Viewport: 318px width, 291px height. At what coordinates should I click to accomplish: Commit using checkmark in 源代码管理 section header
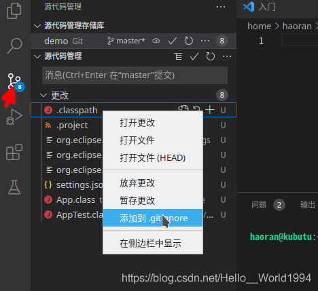[194, 56]
